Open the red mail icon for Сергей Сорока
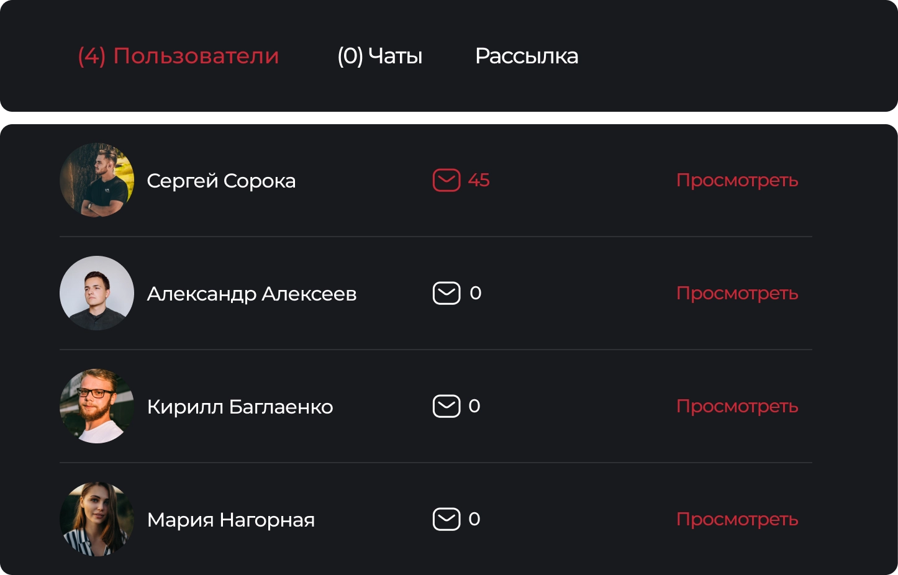The image size is (898, 575). [x=447, y=180]
